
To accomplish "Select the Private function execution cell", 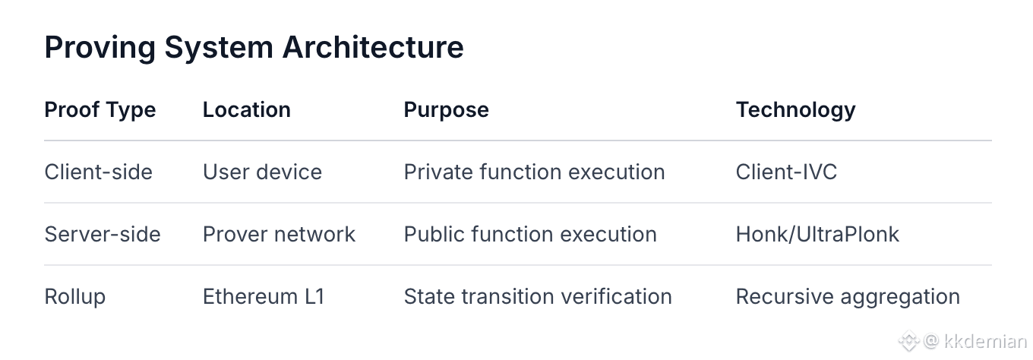I will [x=534, y=172].
